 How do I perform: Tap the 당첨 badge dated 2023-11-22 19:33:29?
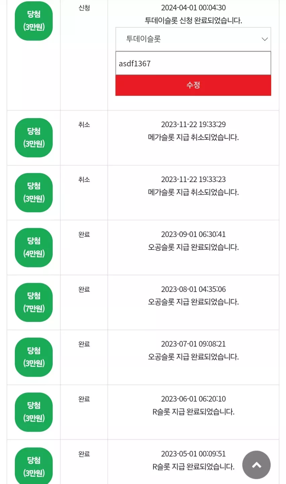pyautogui.click(x=34, y=138)
